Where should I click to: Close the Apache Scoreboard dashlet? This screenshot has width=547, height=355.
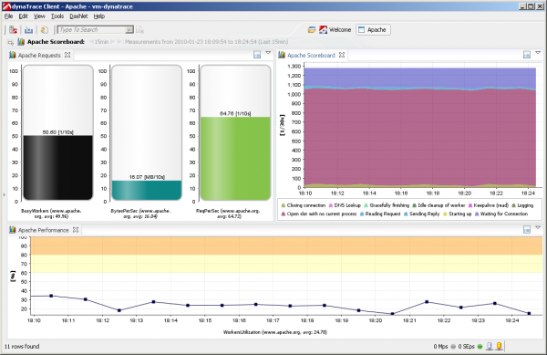pos(342,55)
